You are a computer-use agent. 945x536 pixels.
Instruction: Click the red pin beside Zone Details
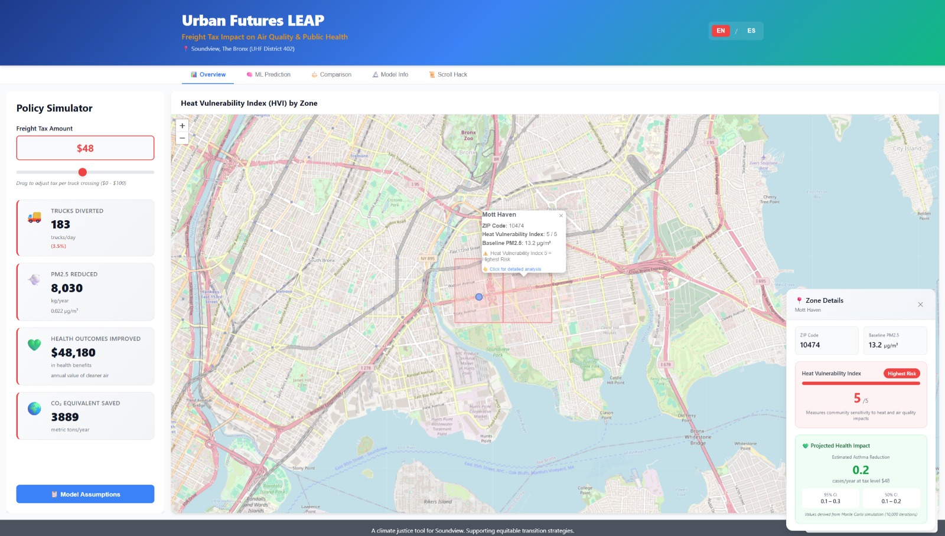pyautogui.click(x=799, y=300)
